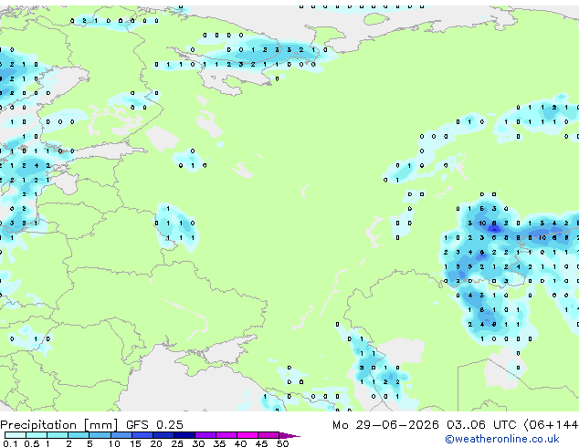Select the "GFS 0.25" model label
This screenshot has height=447, width=579.
(x=154, y=425)
